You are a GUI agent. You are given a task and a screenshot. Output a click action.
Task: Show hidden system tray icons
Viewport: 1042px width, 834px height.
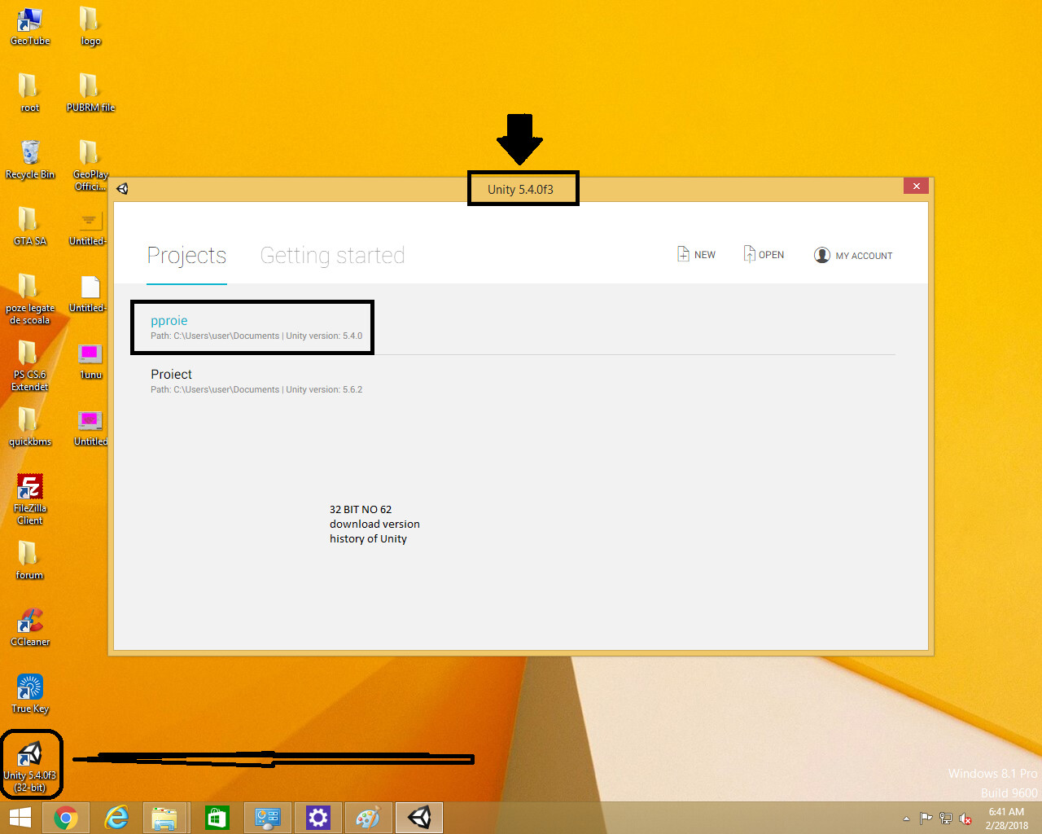point(906,819)
